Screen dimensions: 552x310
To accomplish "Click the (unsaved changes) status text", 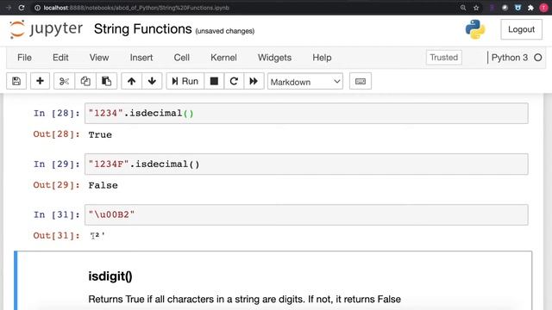I will 224,31.
